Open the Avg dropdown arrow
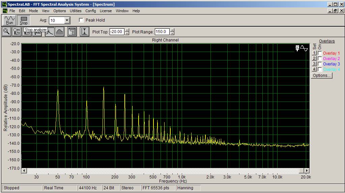The width and height of the screenshot is (345, 193). 67,21
